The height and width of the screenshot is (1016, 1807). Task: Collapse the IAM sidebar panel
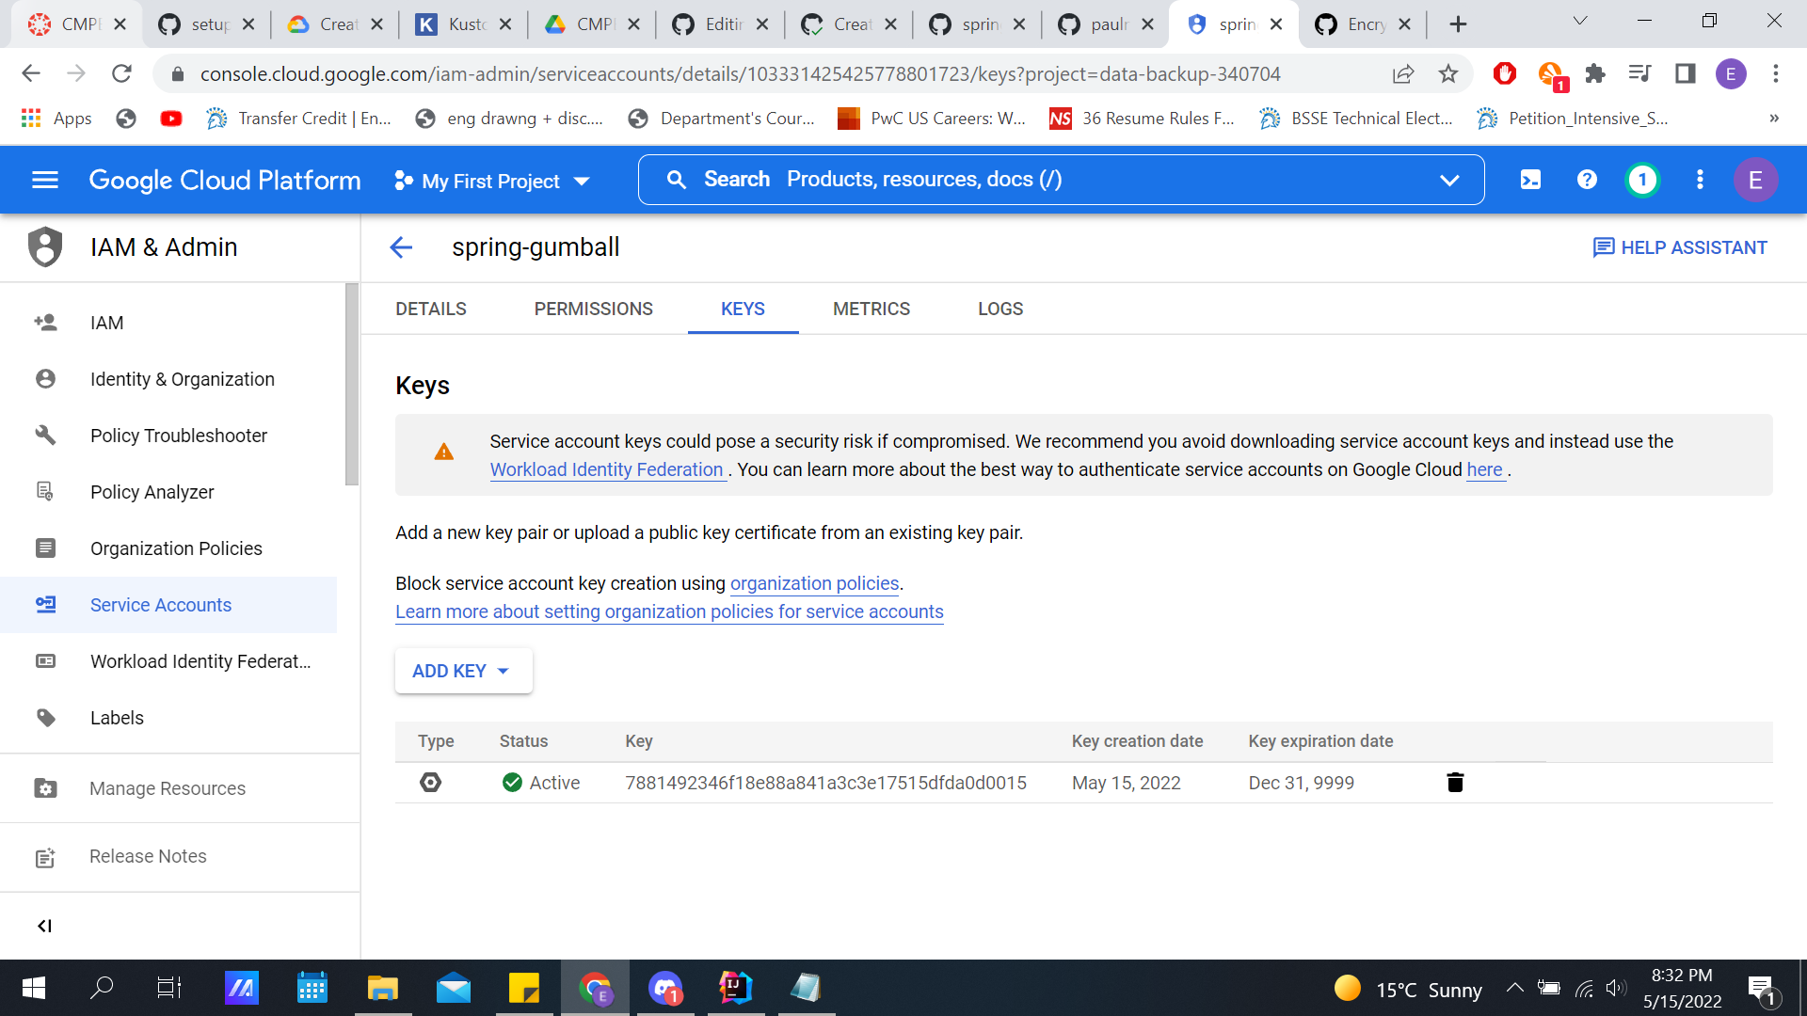[44, 926]
